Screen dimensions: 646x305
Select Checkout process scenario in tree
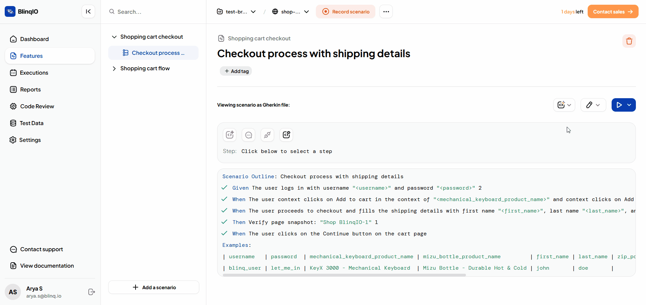coord(153,53)
